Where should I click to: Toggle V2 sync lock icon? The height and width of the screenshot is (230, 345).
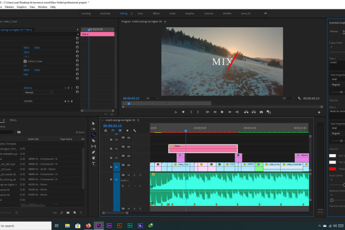(123, 156)
